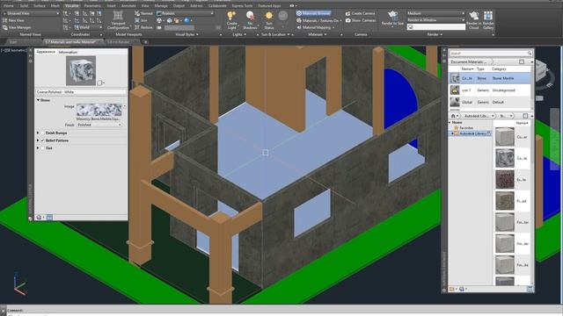
Task: Click Create Camera in ribbon
Action: coord(360,13)
